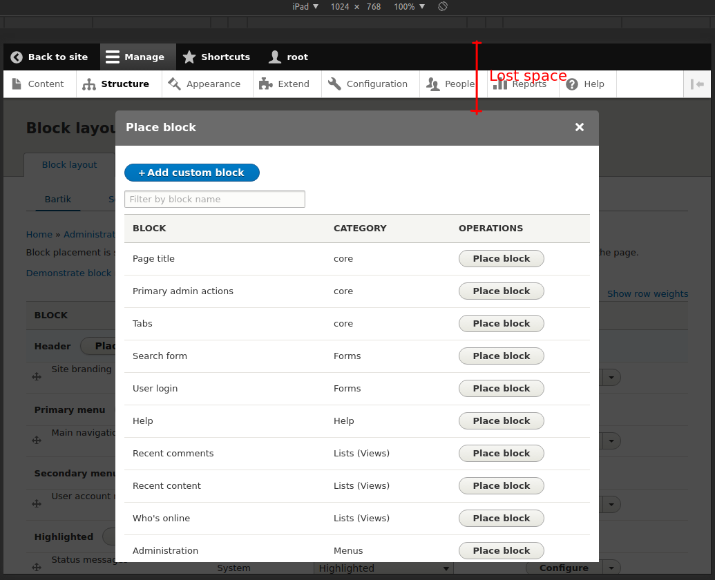Click the OPERATIONS column header
This screenshot has height=580, width=715.
click(x=490, y=229)
